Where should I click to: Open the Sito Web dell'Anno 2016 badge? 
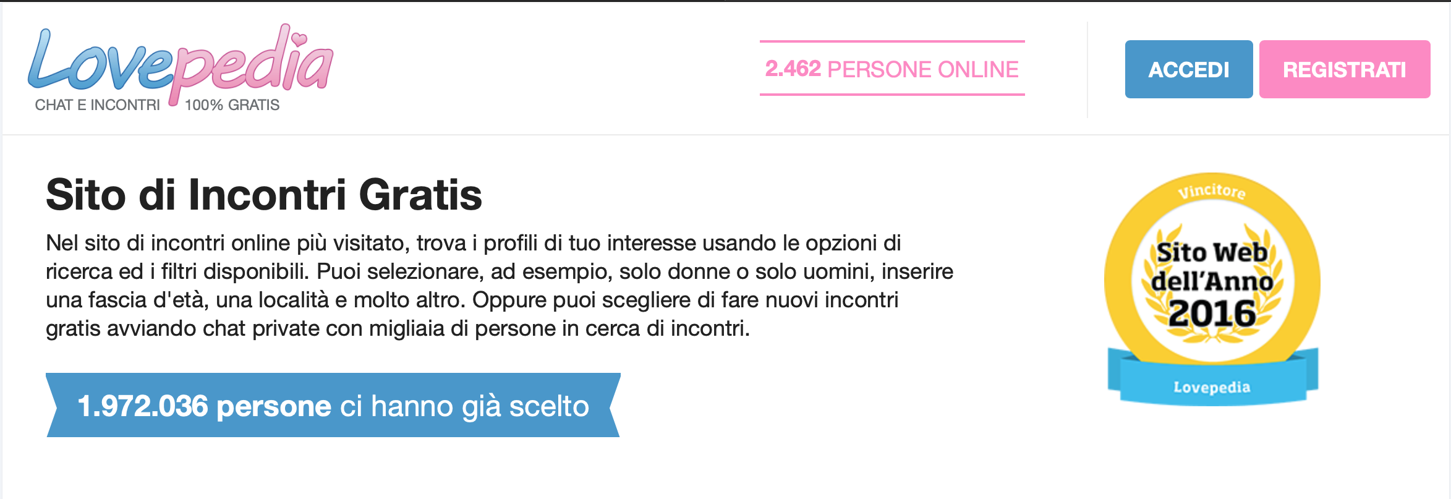pyautogui.click(x=1212, y=289)
